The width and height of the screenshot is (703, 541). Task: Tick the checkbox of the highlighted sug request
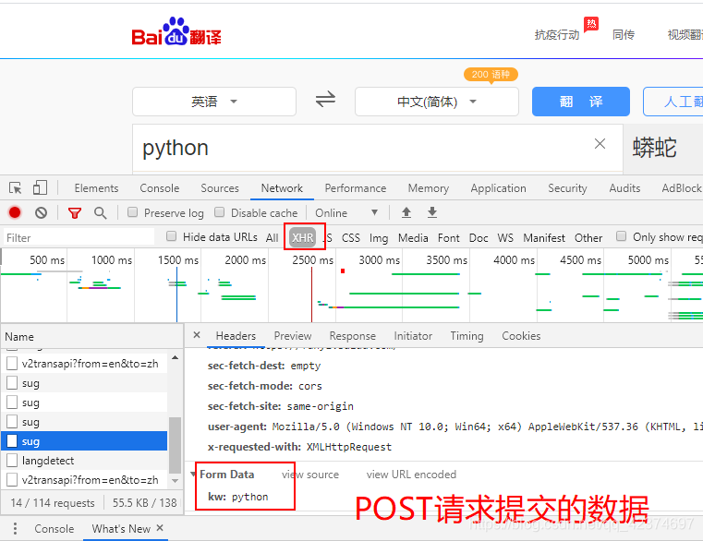[x=12, y=441]
